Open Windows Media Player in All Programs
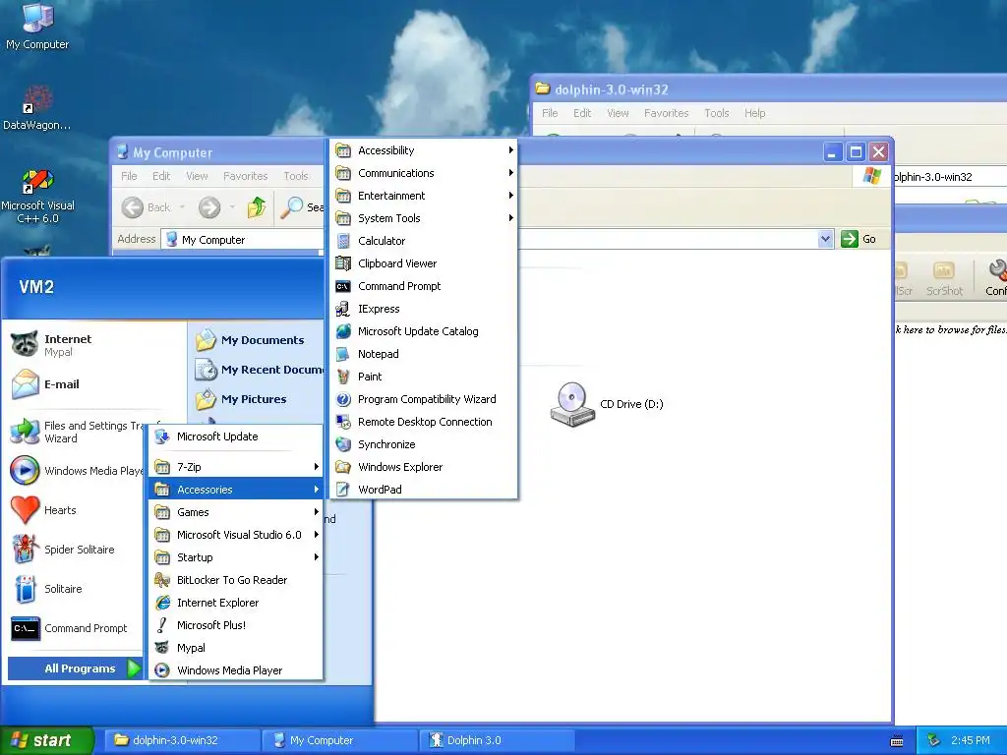Image resolution: width=1007 pixels, height=755 pixels. coord(235,670)
